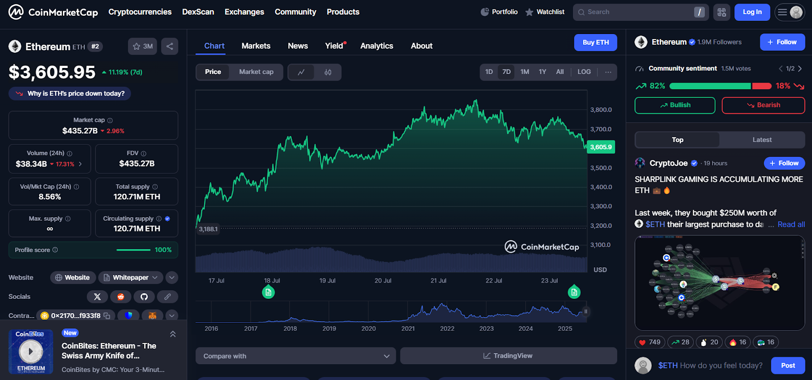This screenshot has width=812, height=380.
Task: Select the line chart type icon
Action: [301, 72]
